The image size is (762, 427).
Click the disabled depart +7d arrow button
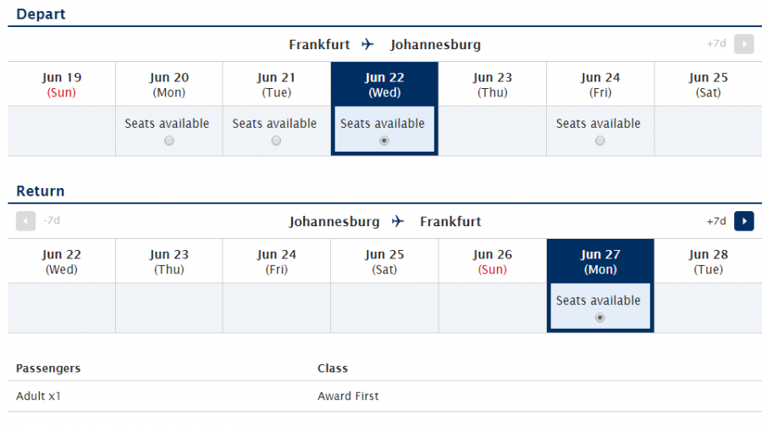[743, 44]
